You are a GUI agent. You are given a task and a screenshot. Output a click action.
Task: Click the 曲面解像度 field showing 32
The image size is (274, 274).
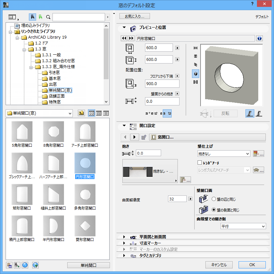pos(177,199)
